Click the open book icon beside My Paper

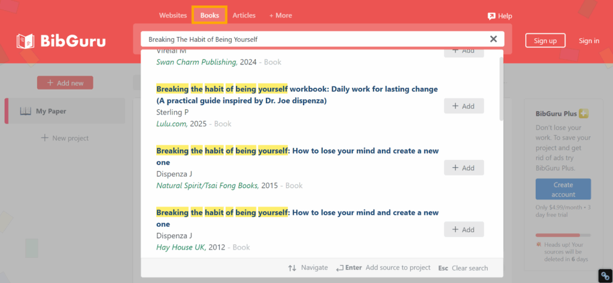pos(25,112)
